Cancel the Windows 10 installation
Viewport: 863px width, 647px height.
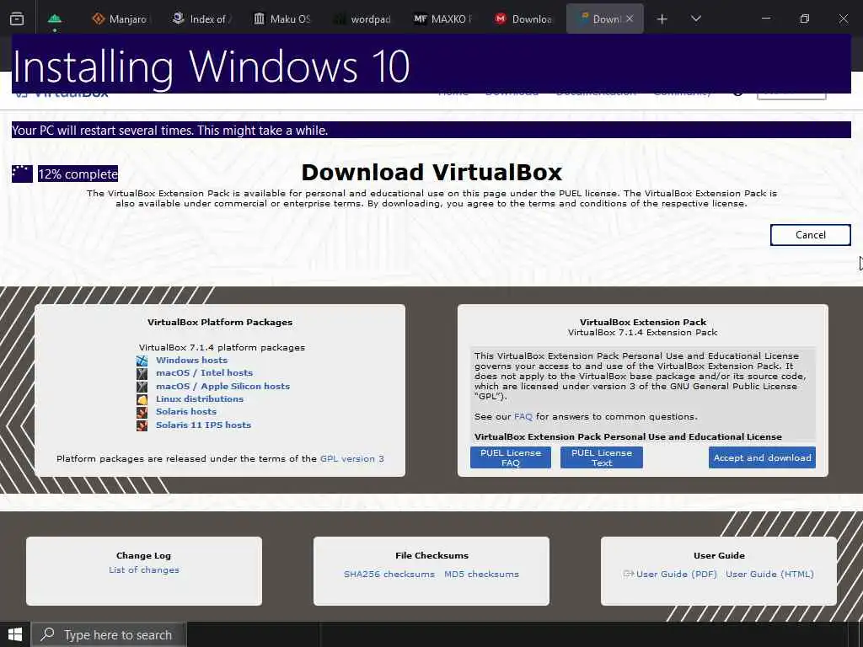(x=810, y=235)
